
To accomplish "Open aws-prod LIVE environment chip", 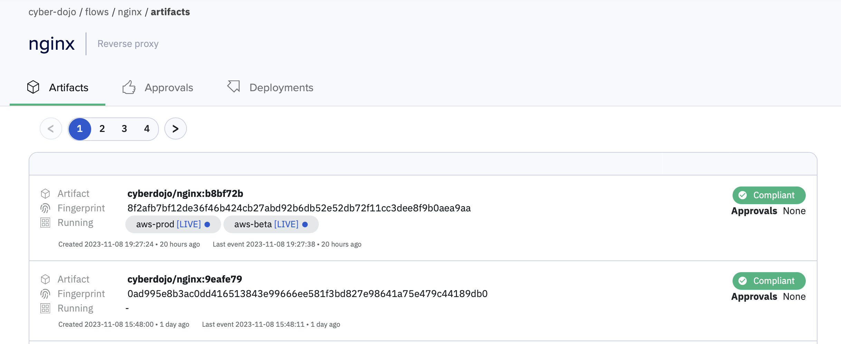I will [x=173, y=224].
